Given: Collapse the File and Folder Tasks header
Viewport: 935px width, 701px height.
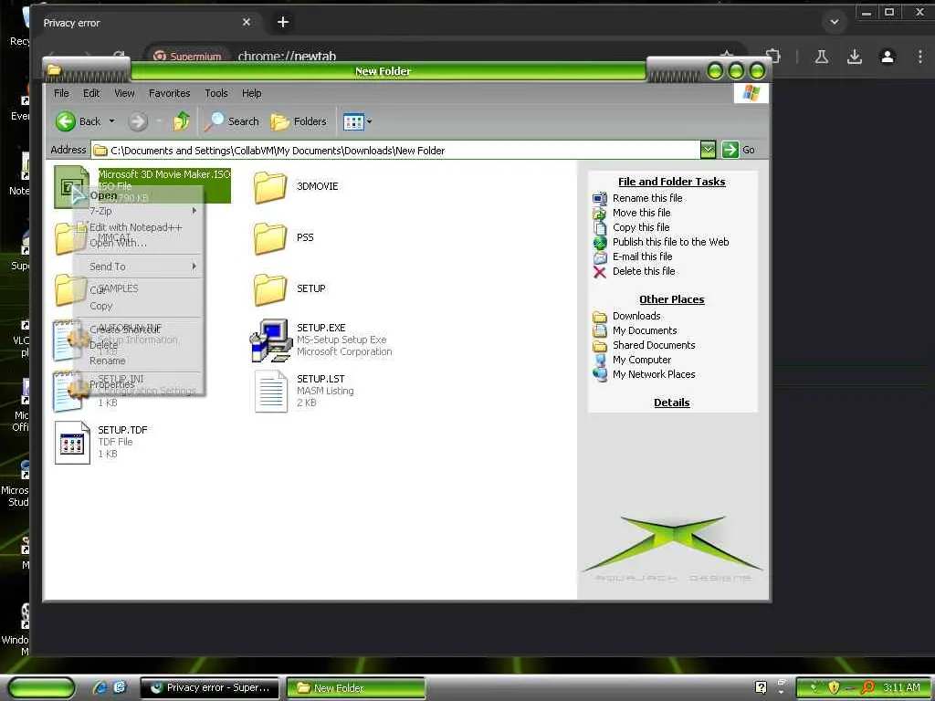Looking at the screenshot, I should pyautogui.click(x=671, y=182).
